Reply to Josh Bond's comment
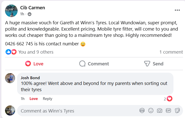This screenshot has height=118, width=185. coord(47,98)
